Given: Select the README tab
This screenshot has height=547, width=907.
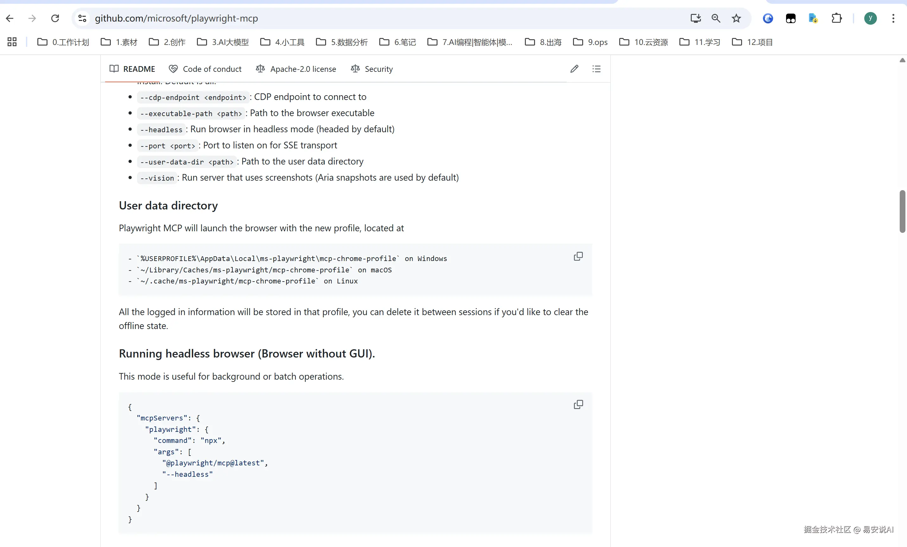Looking at the screenshot, I should 133,69.
